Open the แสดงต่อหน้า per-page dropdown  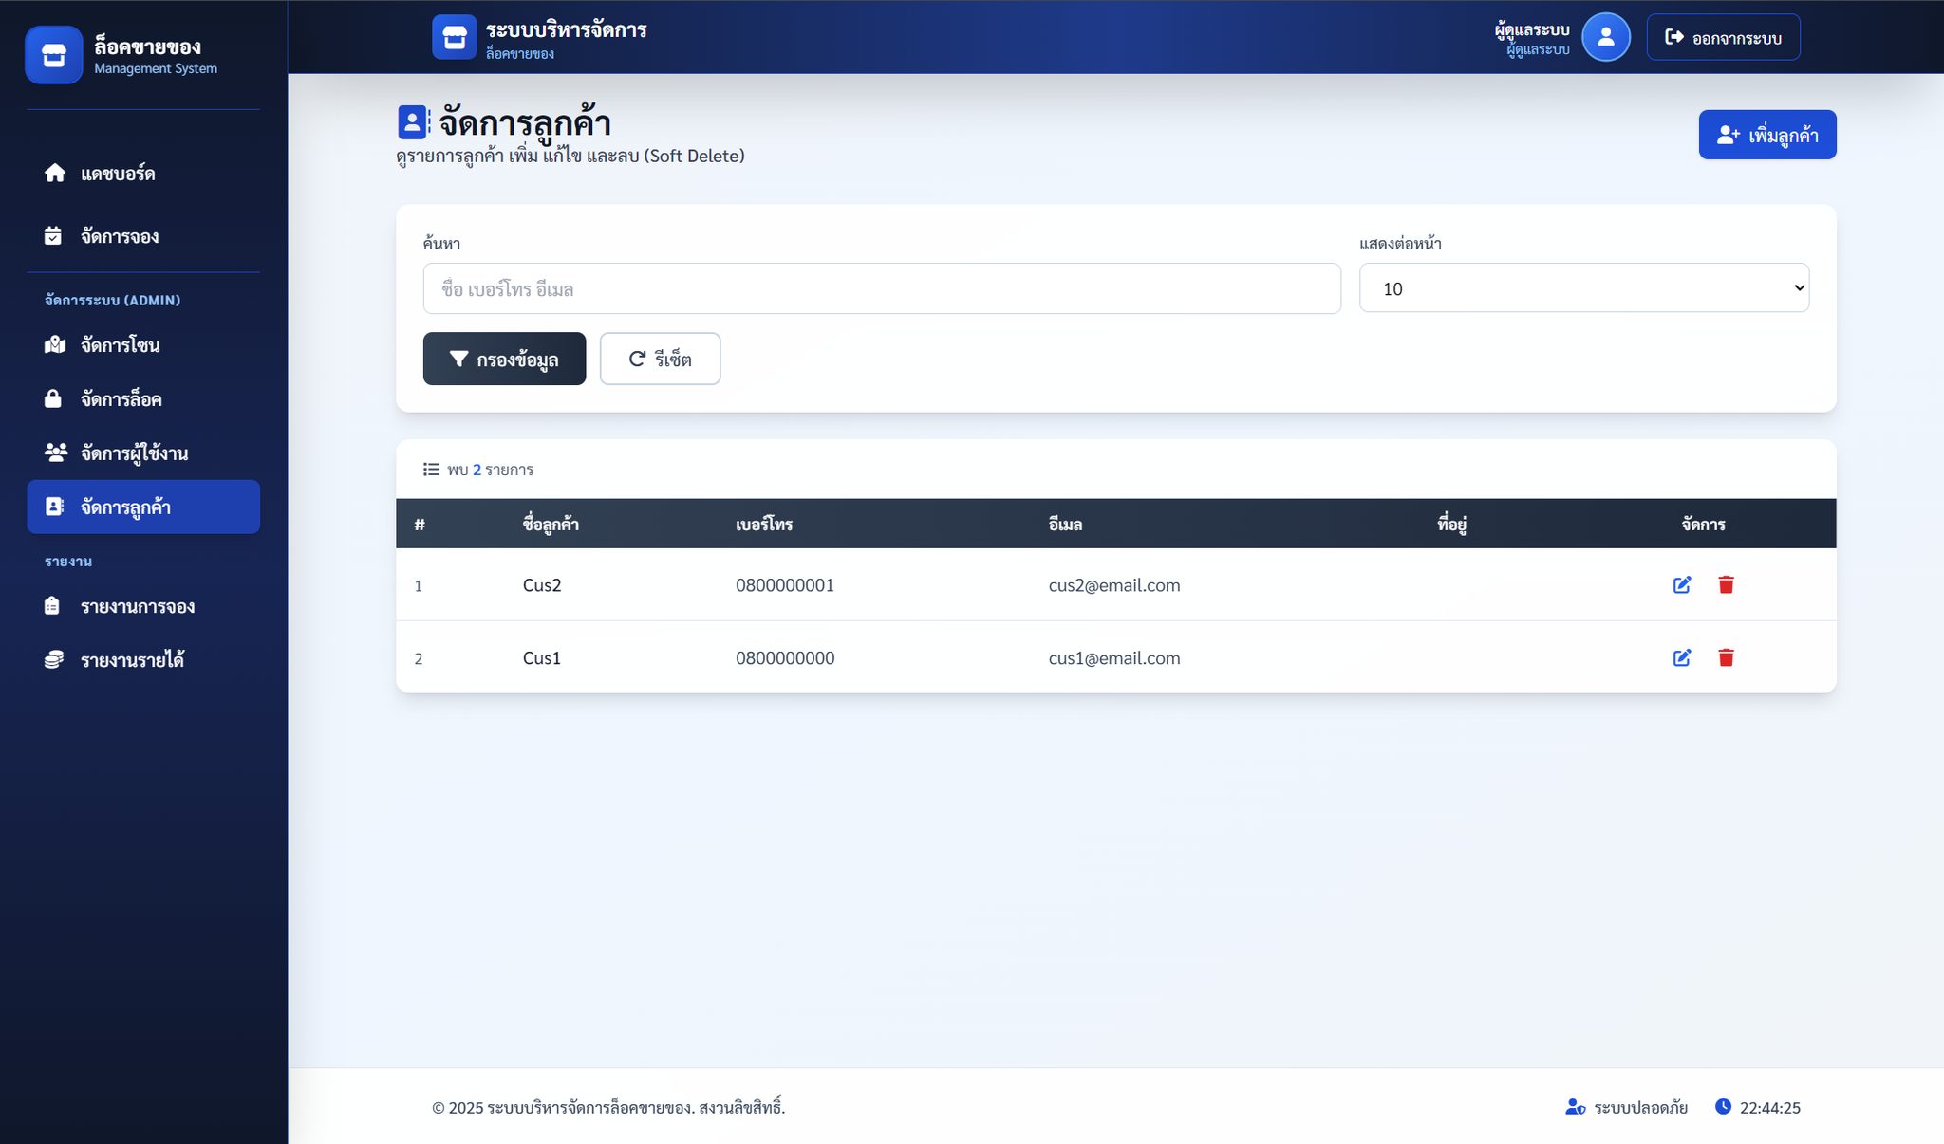coord(1583,288)
